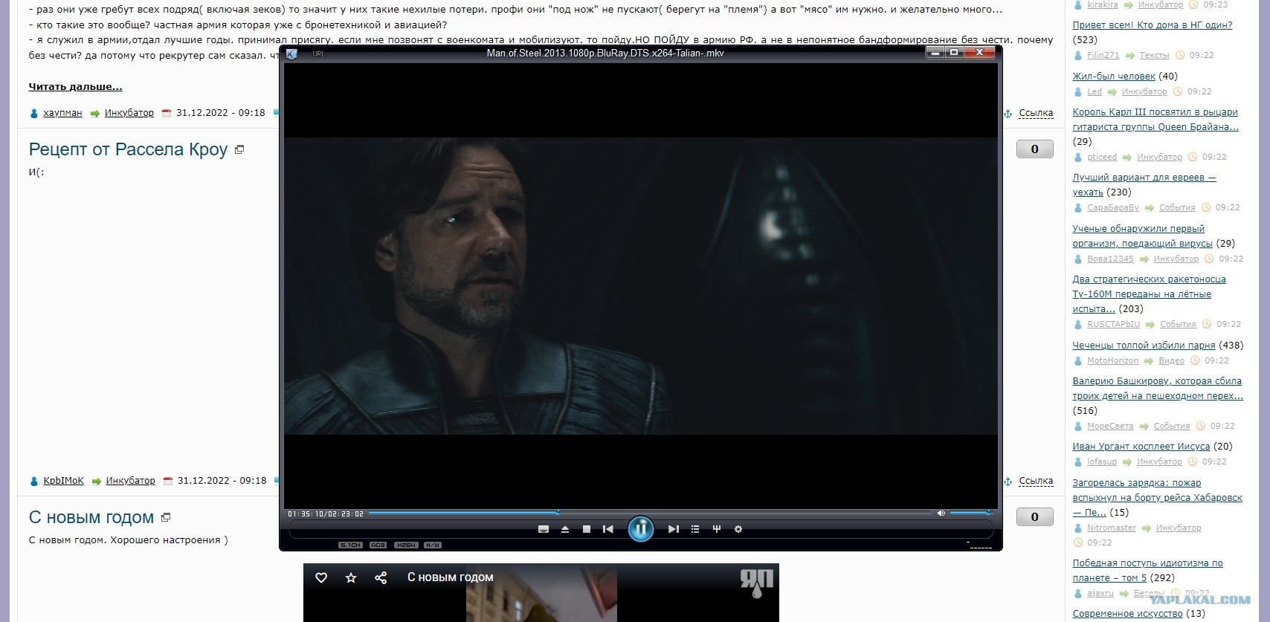Viewport: 1270px width, 622px height.
Task: Open the equalizer control icon in player
Action: pyautogui.click(x=717, y=529)
